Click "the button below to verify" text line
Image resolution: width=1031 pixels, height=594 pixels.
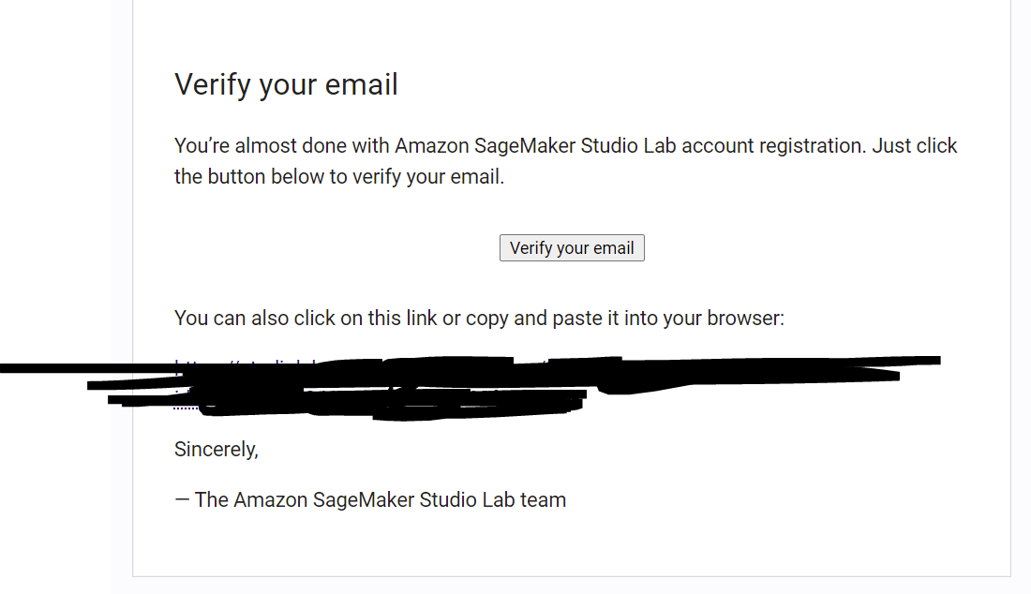point(288,177)
